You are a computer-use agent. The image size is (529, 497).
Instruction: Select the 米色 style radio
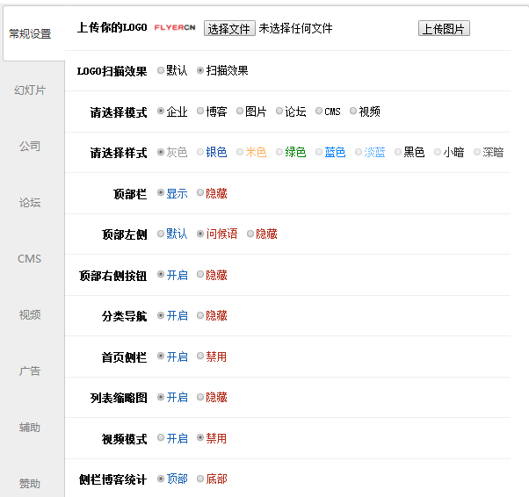tap(241, 152)
